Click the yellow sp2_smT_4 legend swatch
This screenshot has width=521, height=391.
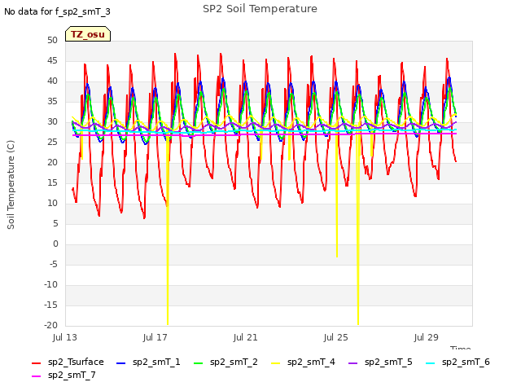[x=275, y=363]
